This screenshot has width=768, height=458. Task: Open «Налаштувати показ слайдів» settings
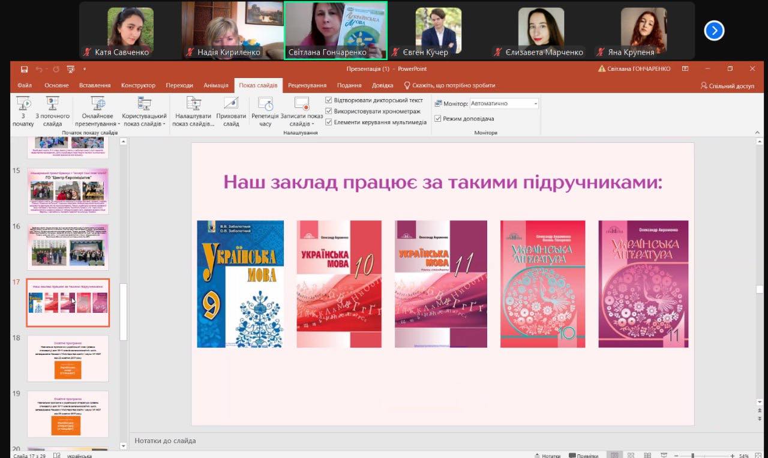click(193, 112)
